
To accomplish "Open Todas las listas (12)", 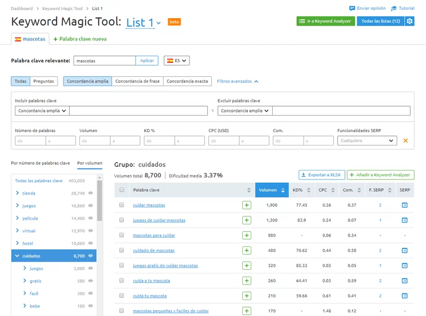I will 381,21.
